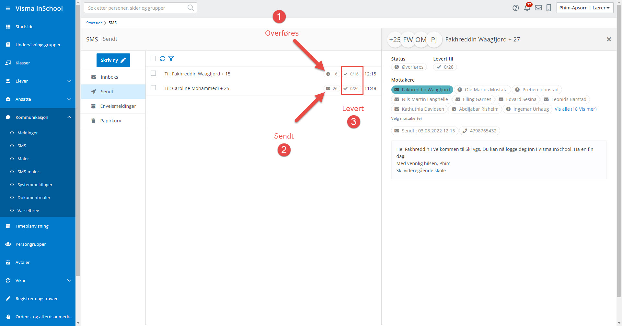Viewport: 622px width, 326px height.
Task: Click the FW recipient avatar
Action: tap(408, 39)
